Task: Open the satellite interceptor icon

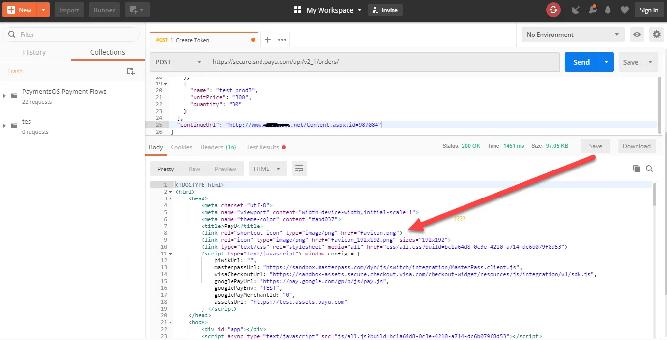Action: click(x=576, y=10)
